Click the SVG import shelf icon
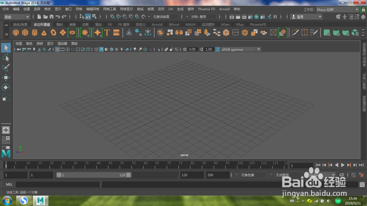The image size is (367, 206). pos(116,33)
